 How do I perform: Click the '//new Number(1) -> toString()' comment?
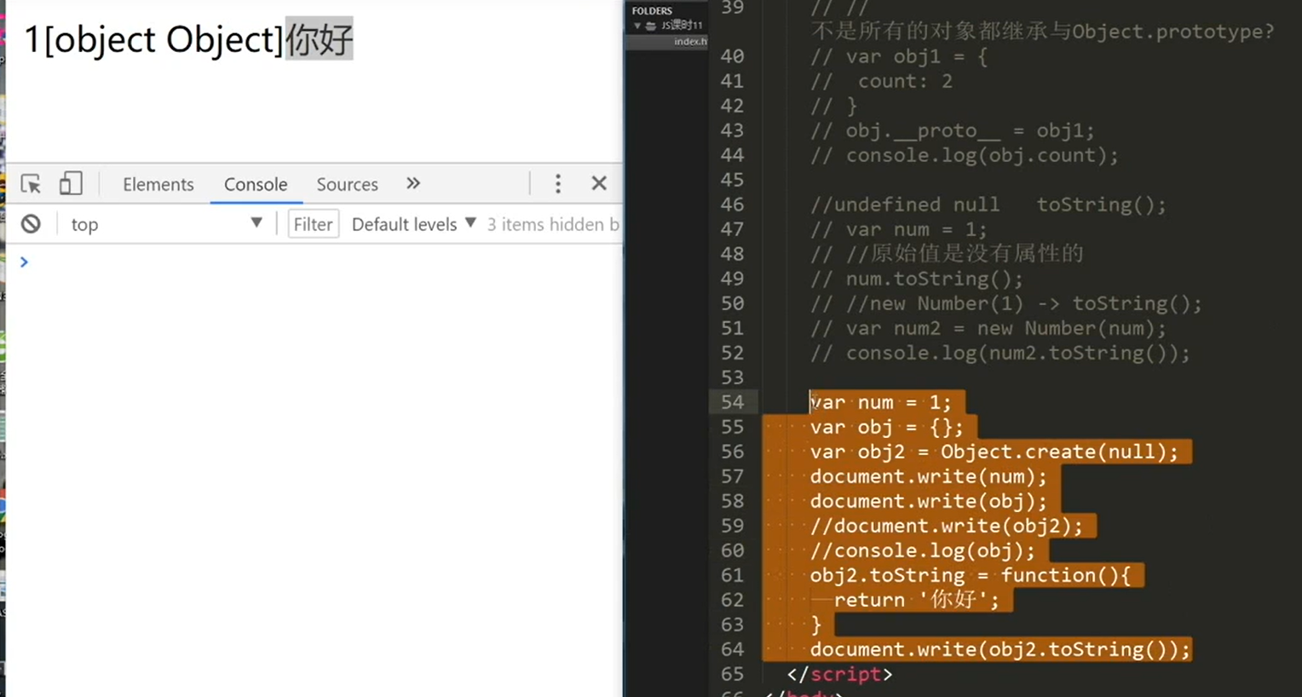[x=1005, y=303]
